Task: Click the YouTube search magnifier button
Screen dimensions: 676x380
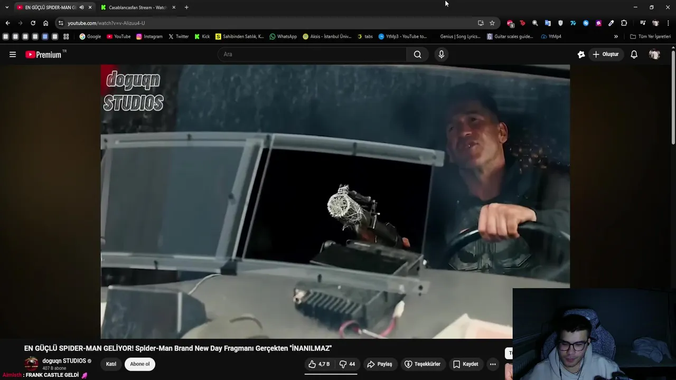Action: [417, 54]
